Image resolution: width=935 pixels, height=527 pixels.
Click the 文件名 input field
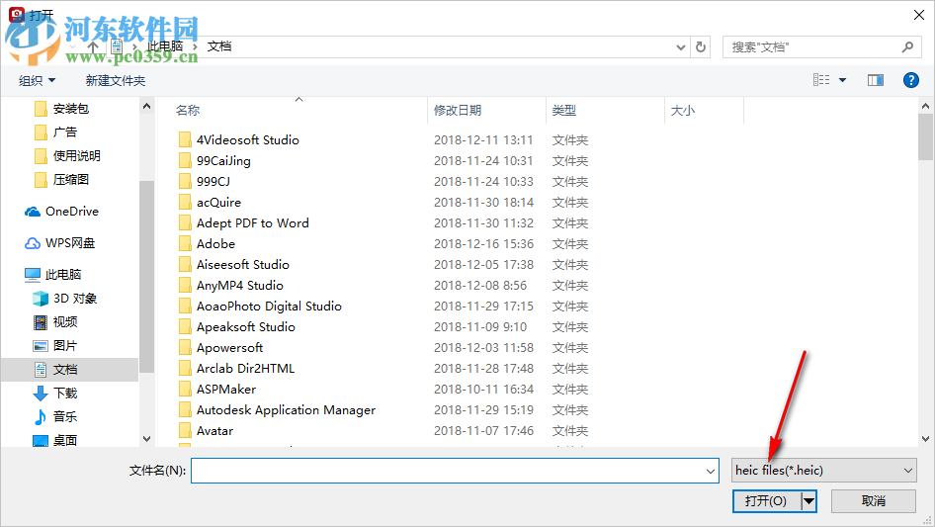pyautogui.click(x=455, y=471)
